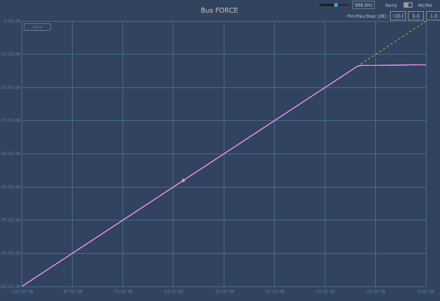Click the Step dB field showing 1.0
Image resolution: width=440 pixels, height=301 pixels.
(x=433, y=16)
